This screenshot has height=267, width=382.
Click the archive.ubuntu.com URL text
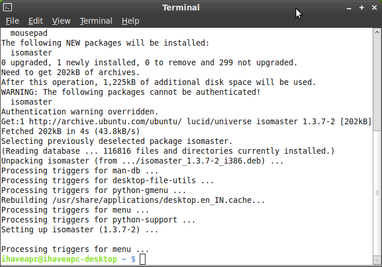pos(105,121)
